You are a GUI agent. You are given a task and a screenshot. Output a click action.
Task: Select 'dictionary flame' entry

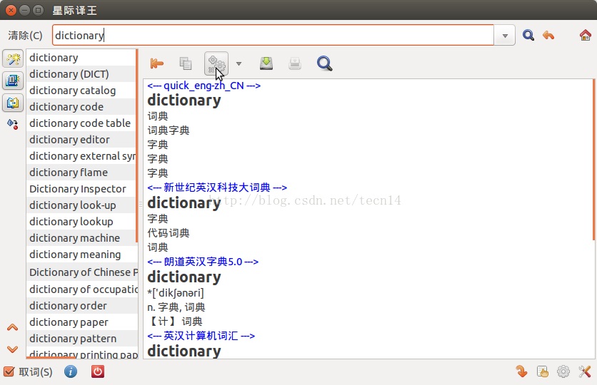(81, 172)
